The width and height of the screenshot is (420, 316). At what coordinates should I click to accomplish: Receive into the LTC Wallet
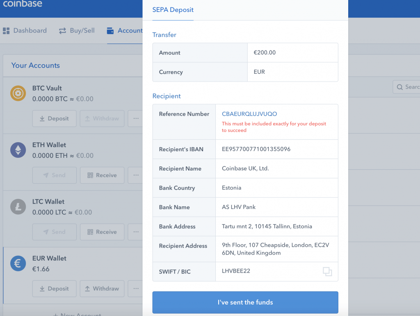102,232
